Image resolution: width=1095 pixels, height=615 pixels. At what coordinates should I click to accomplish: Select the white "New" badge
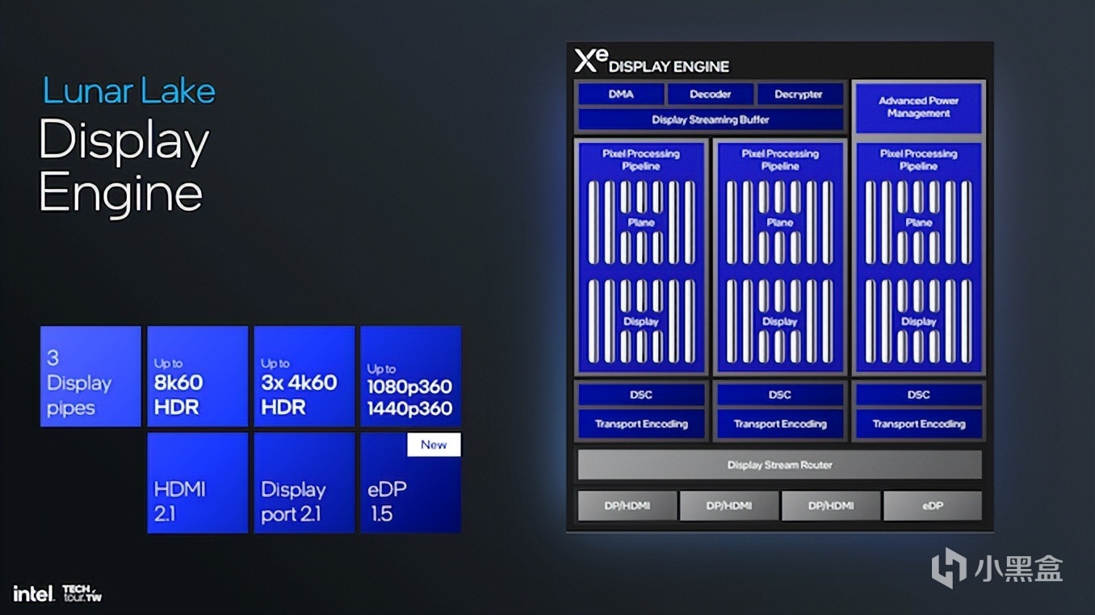coord(434,445)
